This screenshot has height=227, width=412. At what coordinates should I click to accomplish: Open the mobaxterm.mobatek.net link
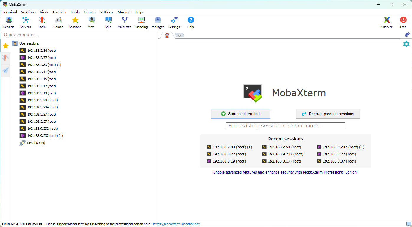pos(176,224)
